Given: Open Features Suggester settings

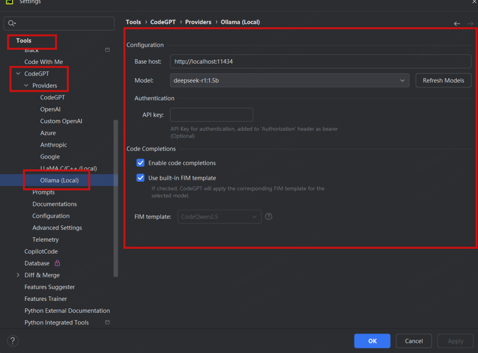Looking at the screenshot, I should (50, 287).
